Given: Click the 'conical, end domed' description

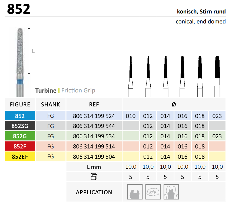Looking at the screenshot, I should 201,22.
